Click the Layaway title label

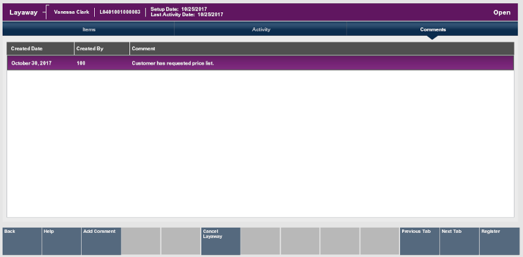point(24,12)
